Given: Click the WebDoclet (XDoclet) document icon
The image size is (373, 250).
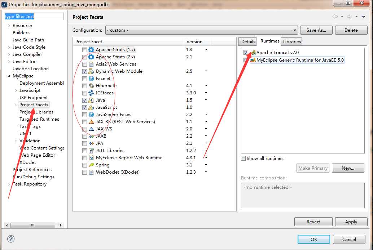Looking at the screenshot, I should pos(91,172).
